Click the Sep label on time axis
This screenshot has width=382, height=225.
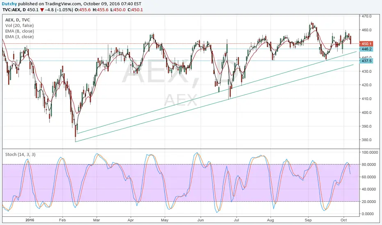click(308, 220)
